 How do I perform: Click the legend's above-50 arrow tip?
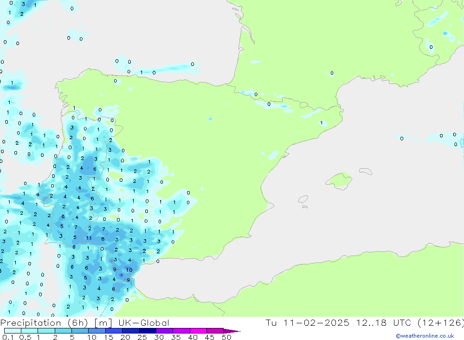tap(232, 331)
